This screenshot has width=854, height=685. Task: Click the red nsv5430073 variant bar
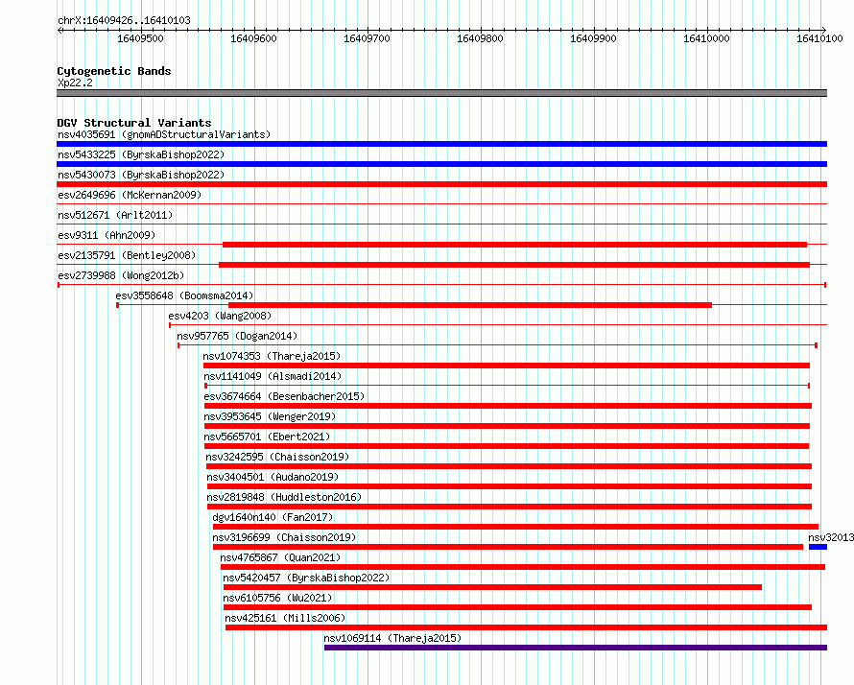(441, 184)
